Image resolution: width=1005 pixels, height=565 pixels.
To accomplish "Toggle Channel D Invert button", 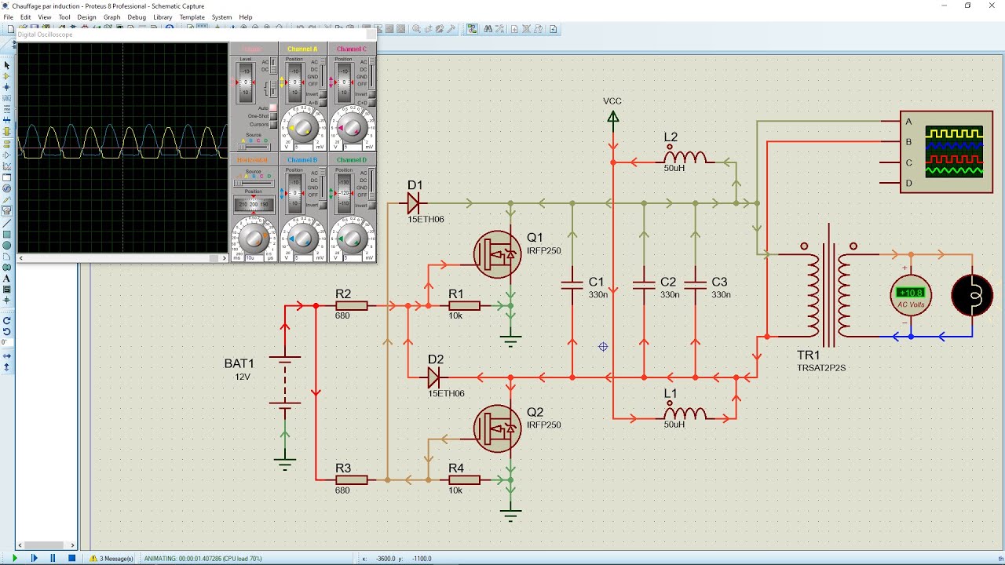I will (x=371, y=205).
